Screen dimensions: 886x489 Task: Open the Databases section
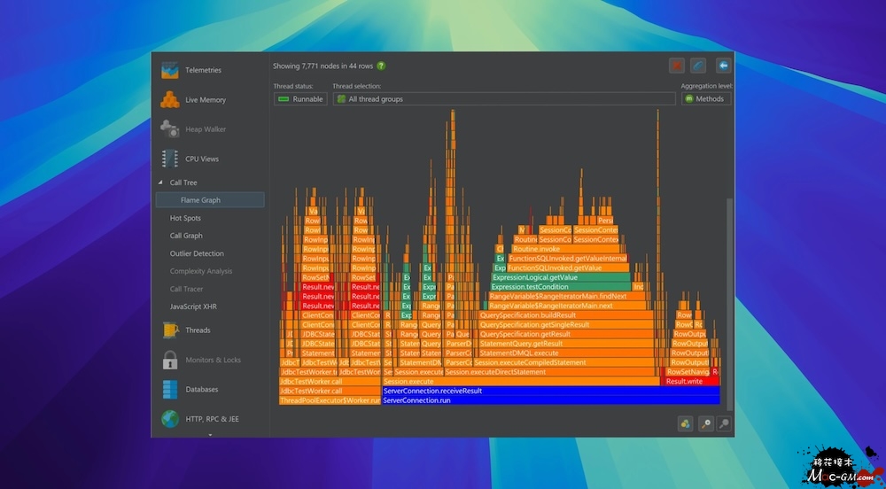[x=203, y=390]
